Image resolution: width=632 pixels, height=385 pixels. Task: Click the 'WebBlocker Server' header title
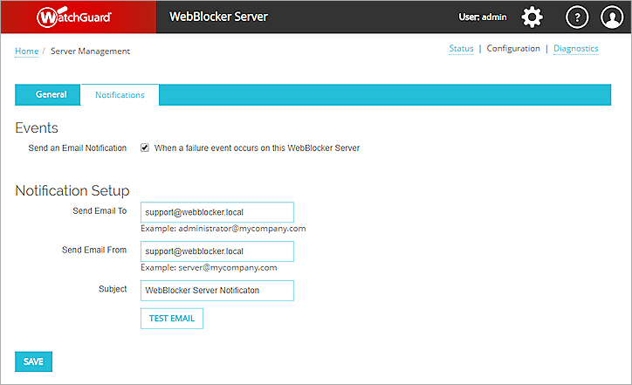coord(218,17)
